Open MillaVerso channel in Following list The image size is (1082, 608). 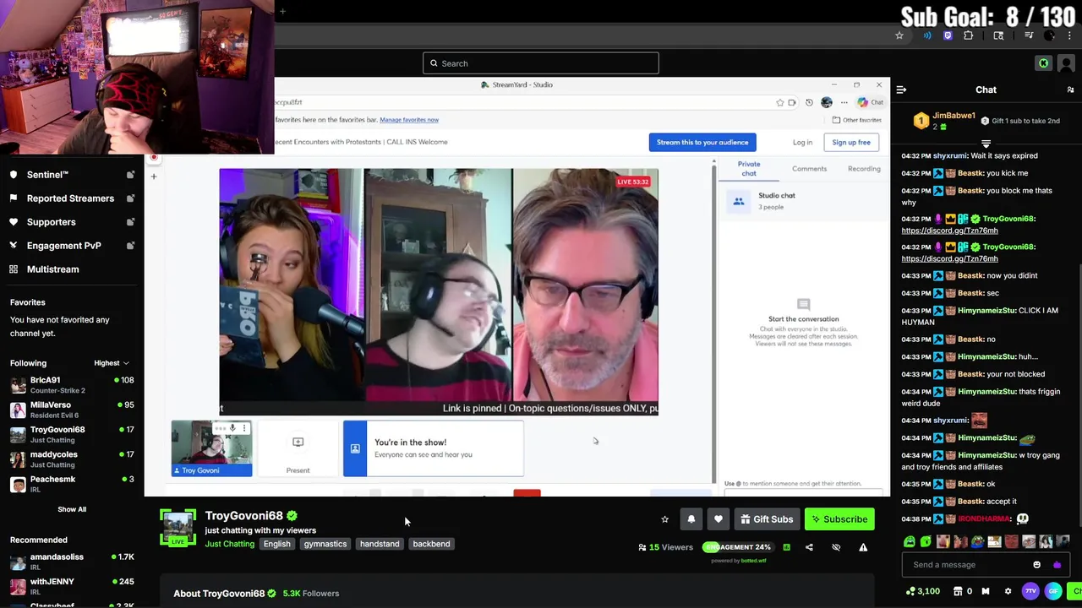[72, 410]
